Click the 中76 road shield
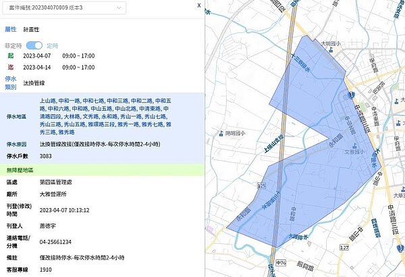 pyautogui.click(x=281, y=263)
